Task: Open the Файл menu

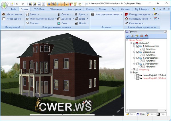Action: point(13,9)
